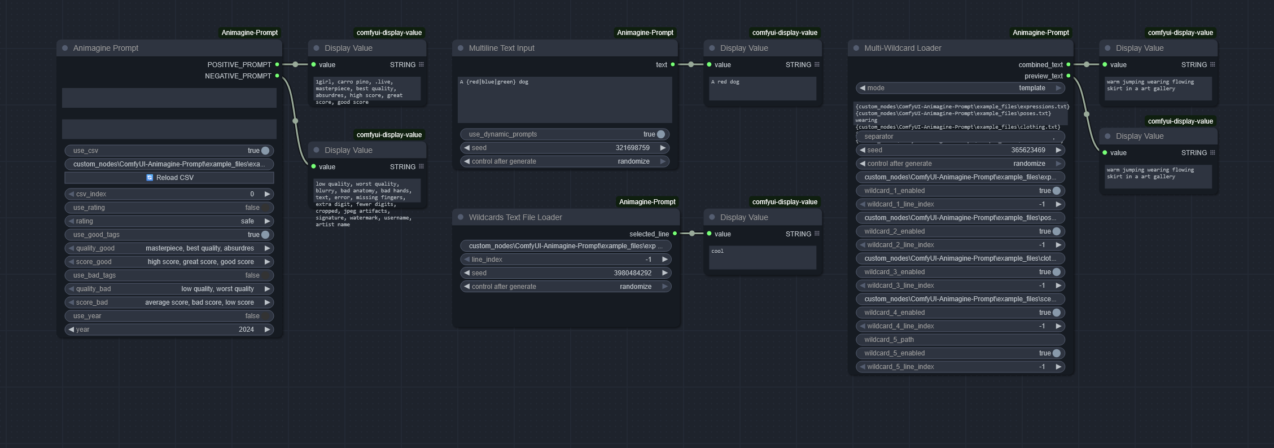Image resolution: width=1274 pixels, height=448 pixels.
Task: Click the Multi-Wildcard Loader title
Action: coord(903,48)
